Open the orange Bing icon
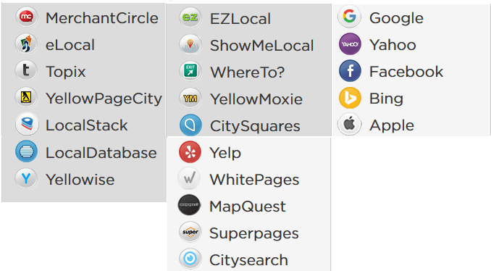Image resolution: width=491 pixels, height=271 pixels. (350, 98)
